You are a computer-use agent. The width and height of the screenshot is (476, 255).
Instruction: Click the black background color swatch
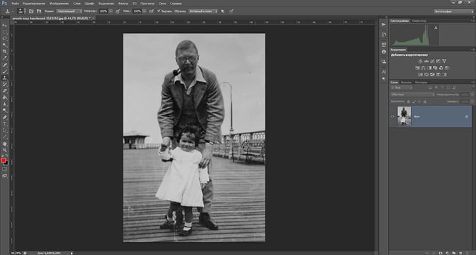point(6,163)
